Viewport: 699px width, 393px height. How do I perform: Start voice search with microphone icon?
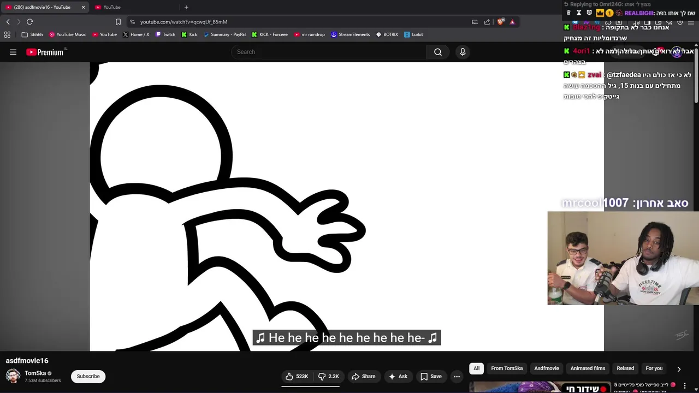pos(463,52)
